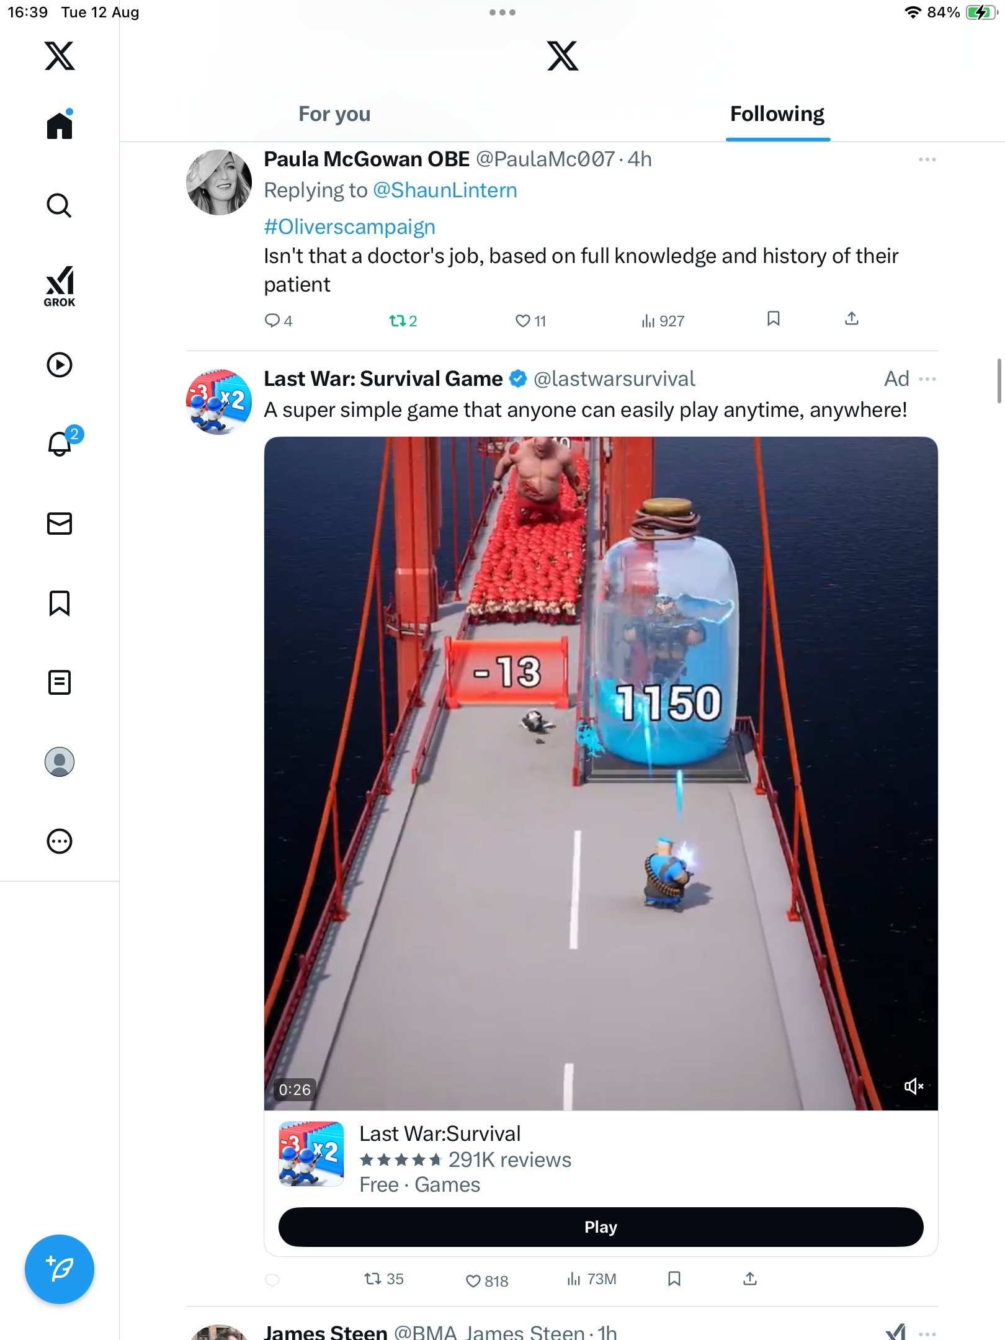
Task: Open Bookmarks in the sidebar
Action: (x=60, y=603)
